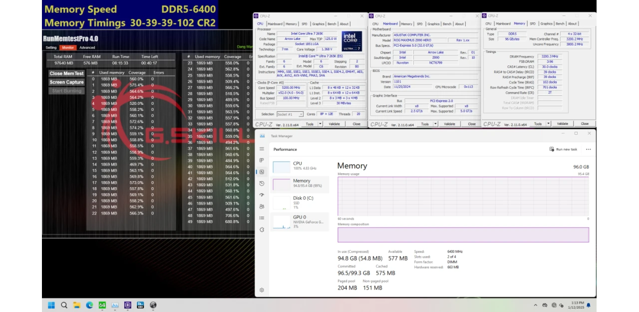The width and height of the screenshot is (639, 312).
Task: Select the Disk 0 (C:) performance entry
Action: click(300, 202)
